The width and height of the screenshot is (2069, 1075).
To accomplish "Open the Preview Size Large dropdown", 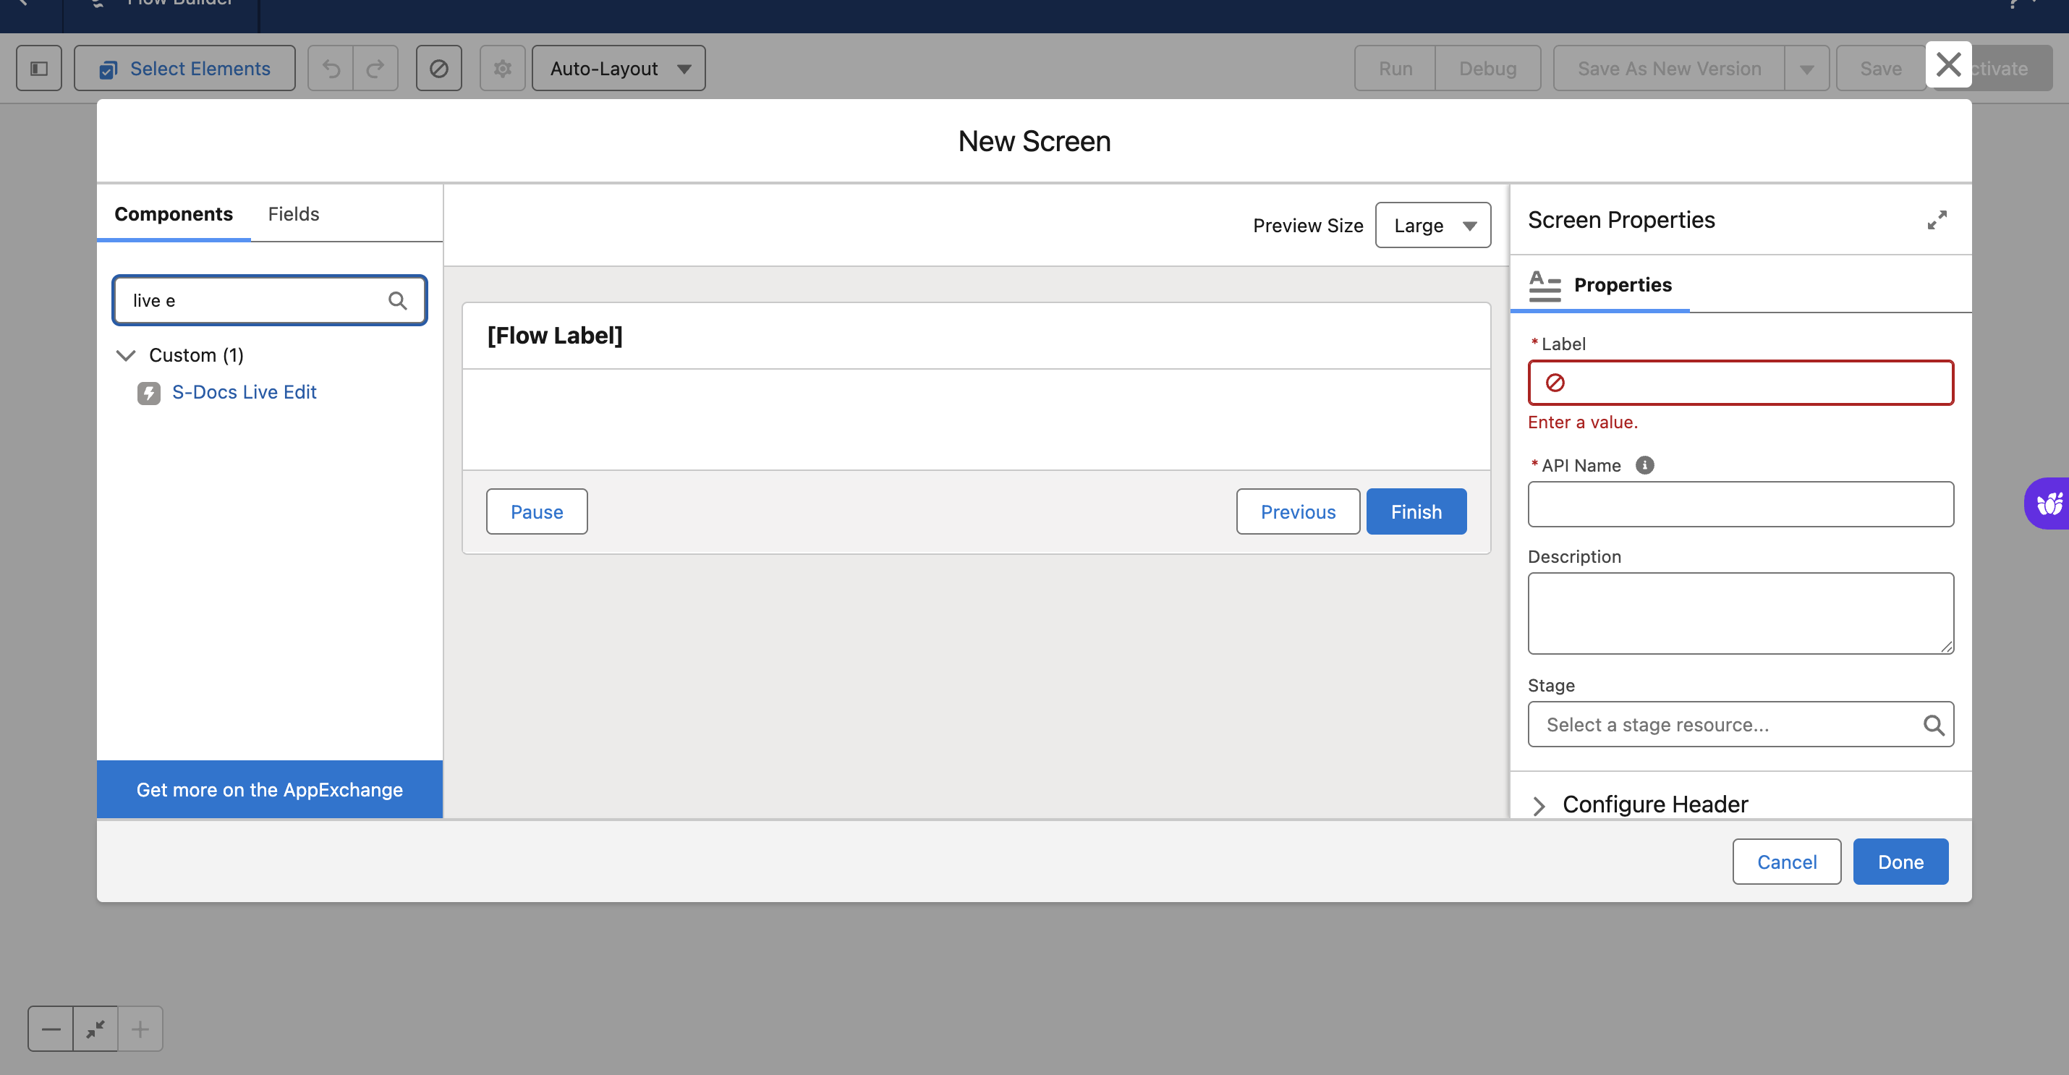I will pyautogui.click(x=1433, y=226).
